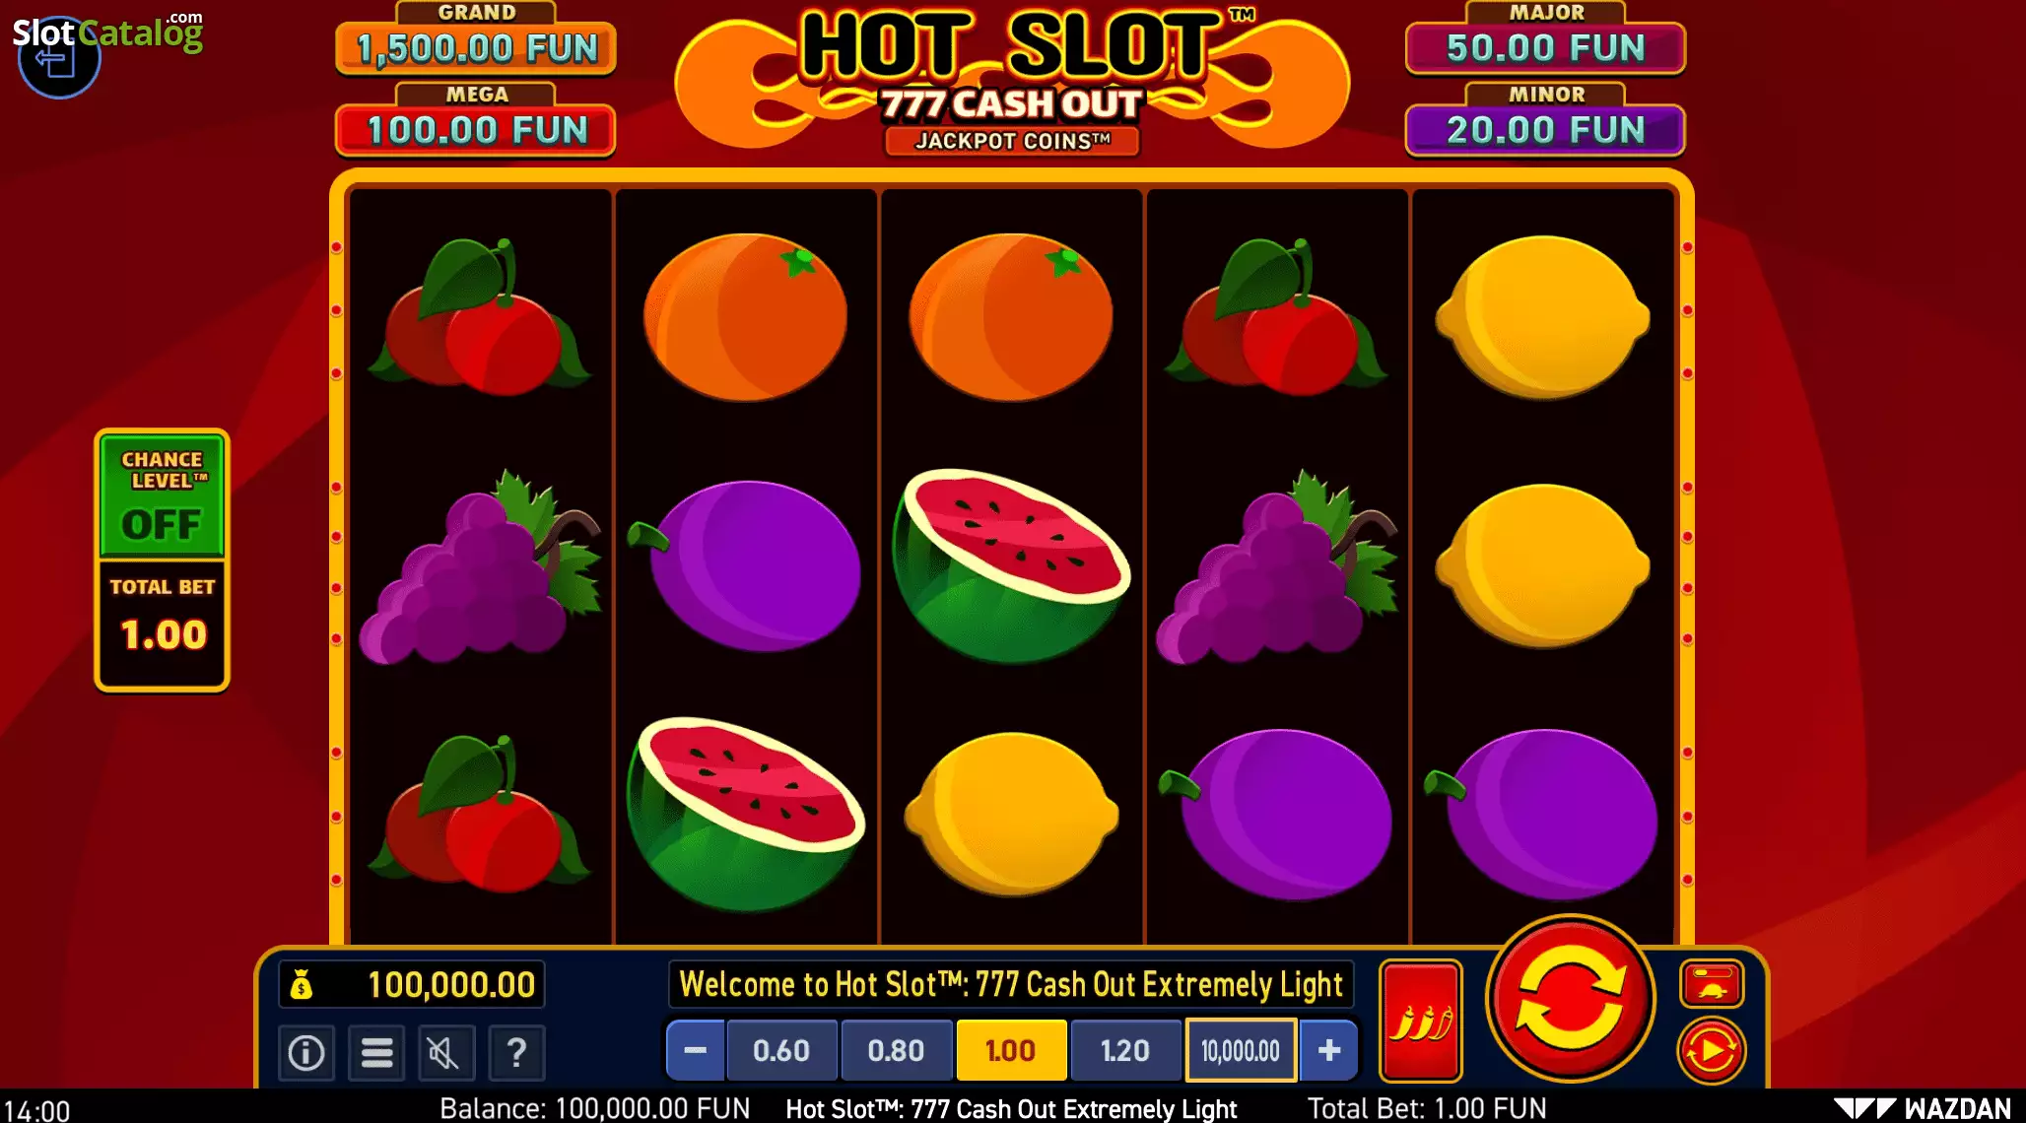Select the highlighted 1.00 bet value
The height and width of the screenshot is (1123, 2026).
(1011, 1051)
